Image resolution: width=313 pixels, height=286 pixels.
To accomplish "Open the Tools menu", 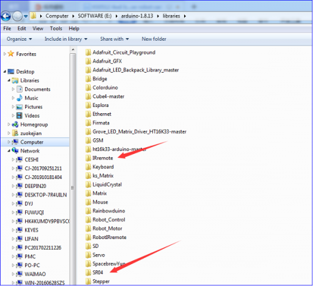I will point(56,28).
